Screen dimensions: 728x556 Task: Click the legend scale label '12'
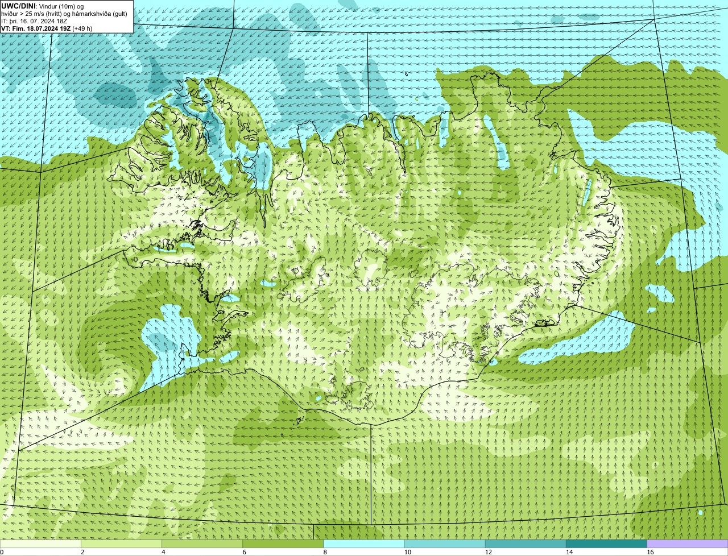[x=489, y=552]
